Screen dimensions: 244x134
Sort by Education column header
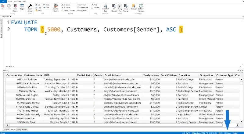[x=188, y=75]
